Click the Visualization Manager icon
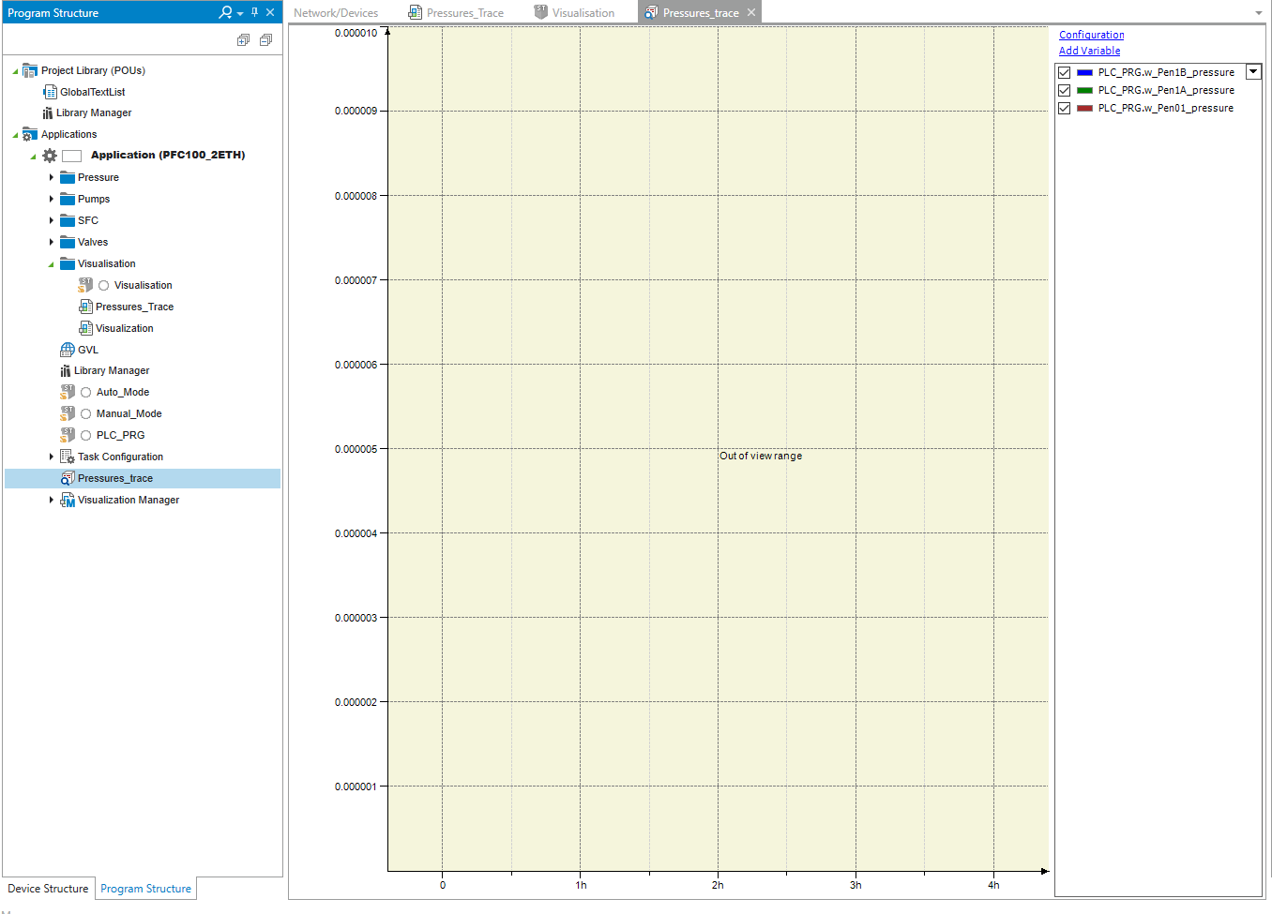 click(68, 500)
